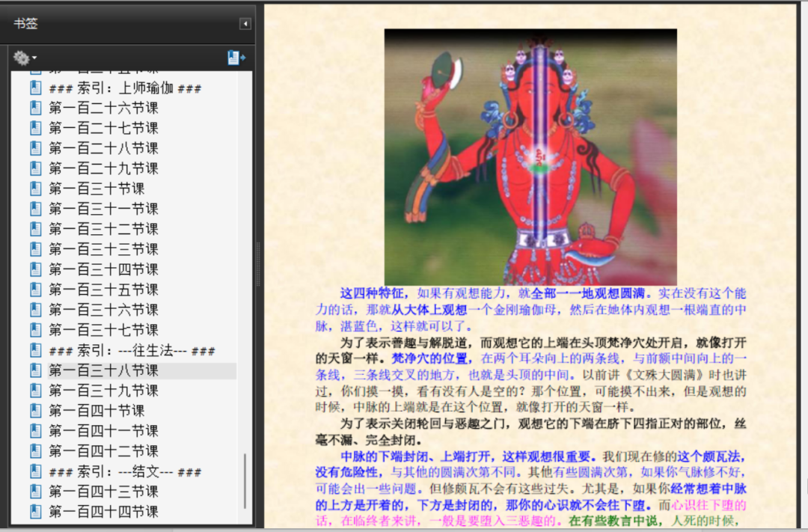Click text 中脉的下端封闭、上端打开
Viewport: 808px width, 532px height.
pos(415,456)
